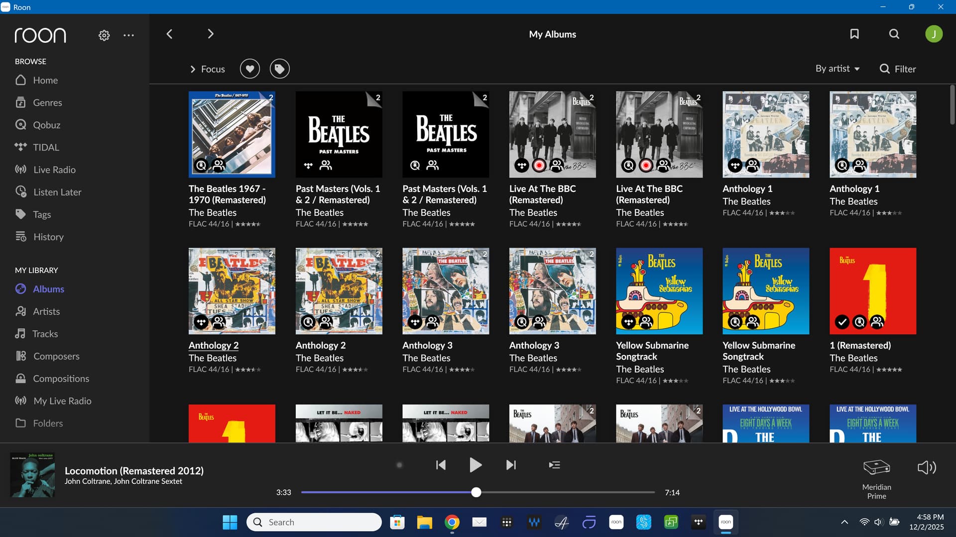Open Composers in My Library
Viewport: 956px width, 537px height.
[56, 356]
